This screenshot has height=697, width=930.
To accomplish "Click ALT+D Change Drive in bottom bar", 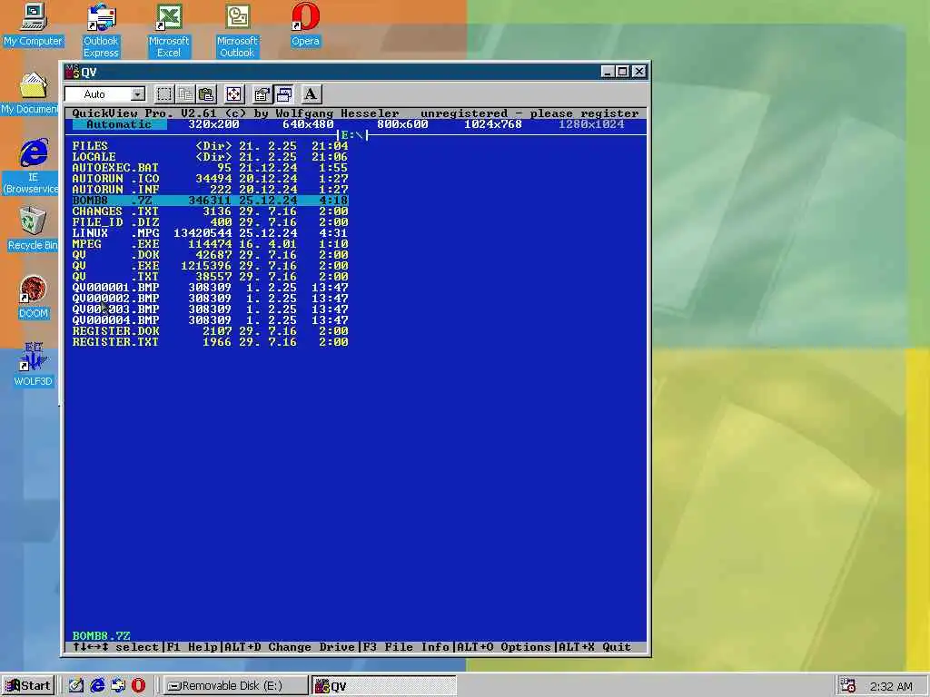I will [x=290, y=646].
